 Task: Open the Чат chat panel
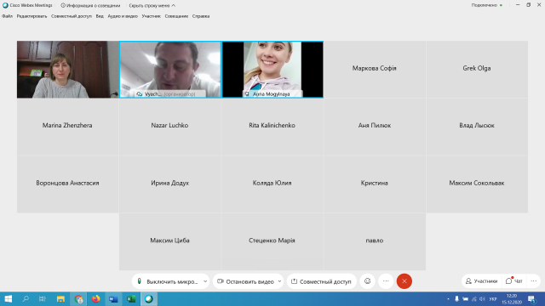[x=514, y=281]
